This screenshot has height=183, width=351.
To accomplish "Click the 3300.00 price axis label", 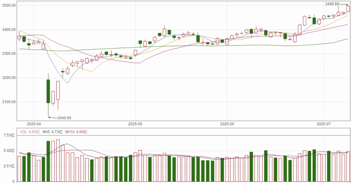I will click(8, 54).
